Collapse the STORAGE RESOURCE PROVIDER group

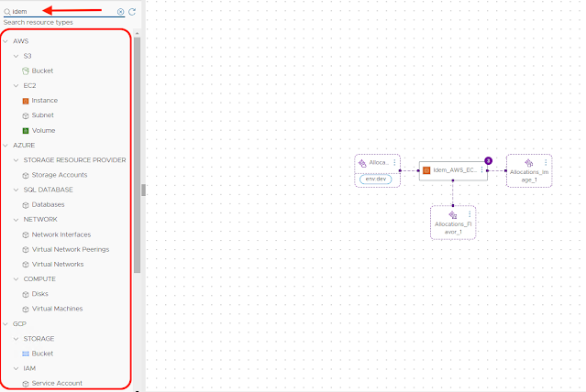coord(17,160)
